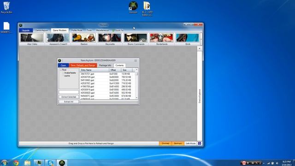The image size is (295, 166).
Task: Select the blank file icon under Recycle Bin
Action: (x=6, y=28)
